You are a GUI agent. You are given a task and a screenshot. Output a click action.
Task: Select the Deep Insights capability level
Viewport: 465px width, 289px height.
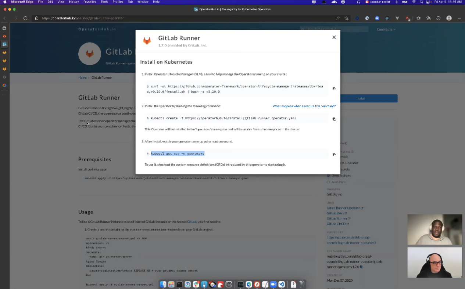click(328, 176)
